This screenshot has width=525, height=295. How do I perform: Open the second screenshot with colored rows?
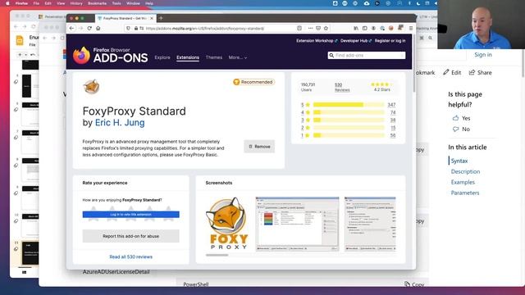pyautogui.click(x=297, y=224)
